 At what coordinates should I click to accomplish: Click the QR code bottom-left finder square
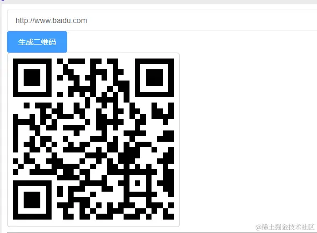click(x=32, y=200)
